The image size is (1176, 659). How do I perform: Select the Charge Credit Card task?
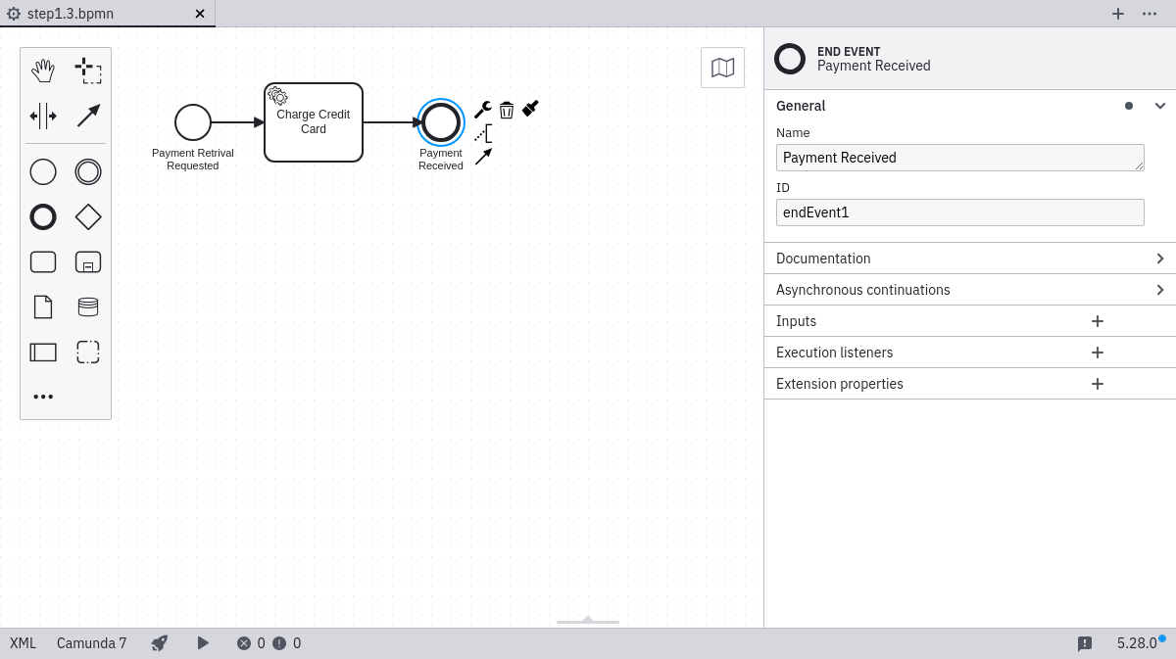coord(314,122)
